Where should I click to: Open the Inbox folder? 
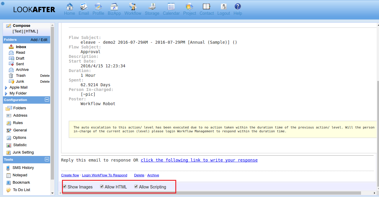21,47
